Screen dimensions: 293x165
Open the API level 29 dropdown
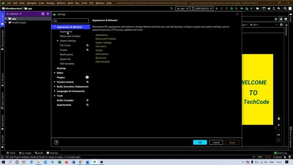pyautogui.click(x=254, y=25)
